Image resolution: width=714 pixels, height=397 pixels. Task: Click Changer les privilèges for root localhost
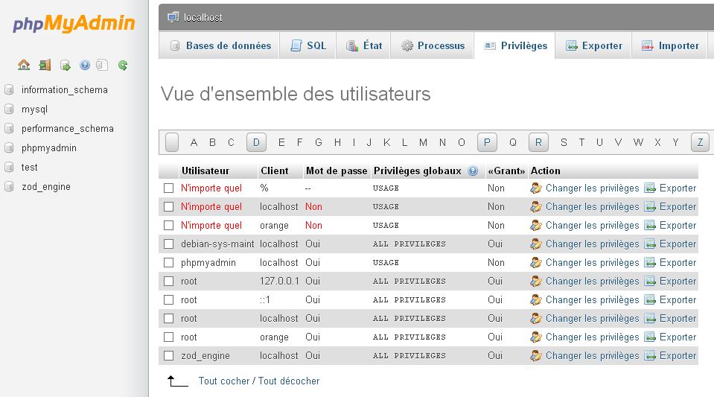[x=593, y=318]
